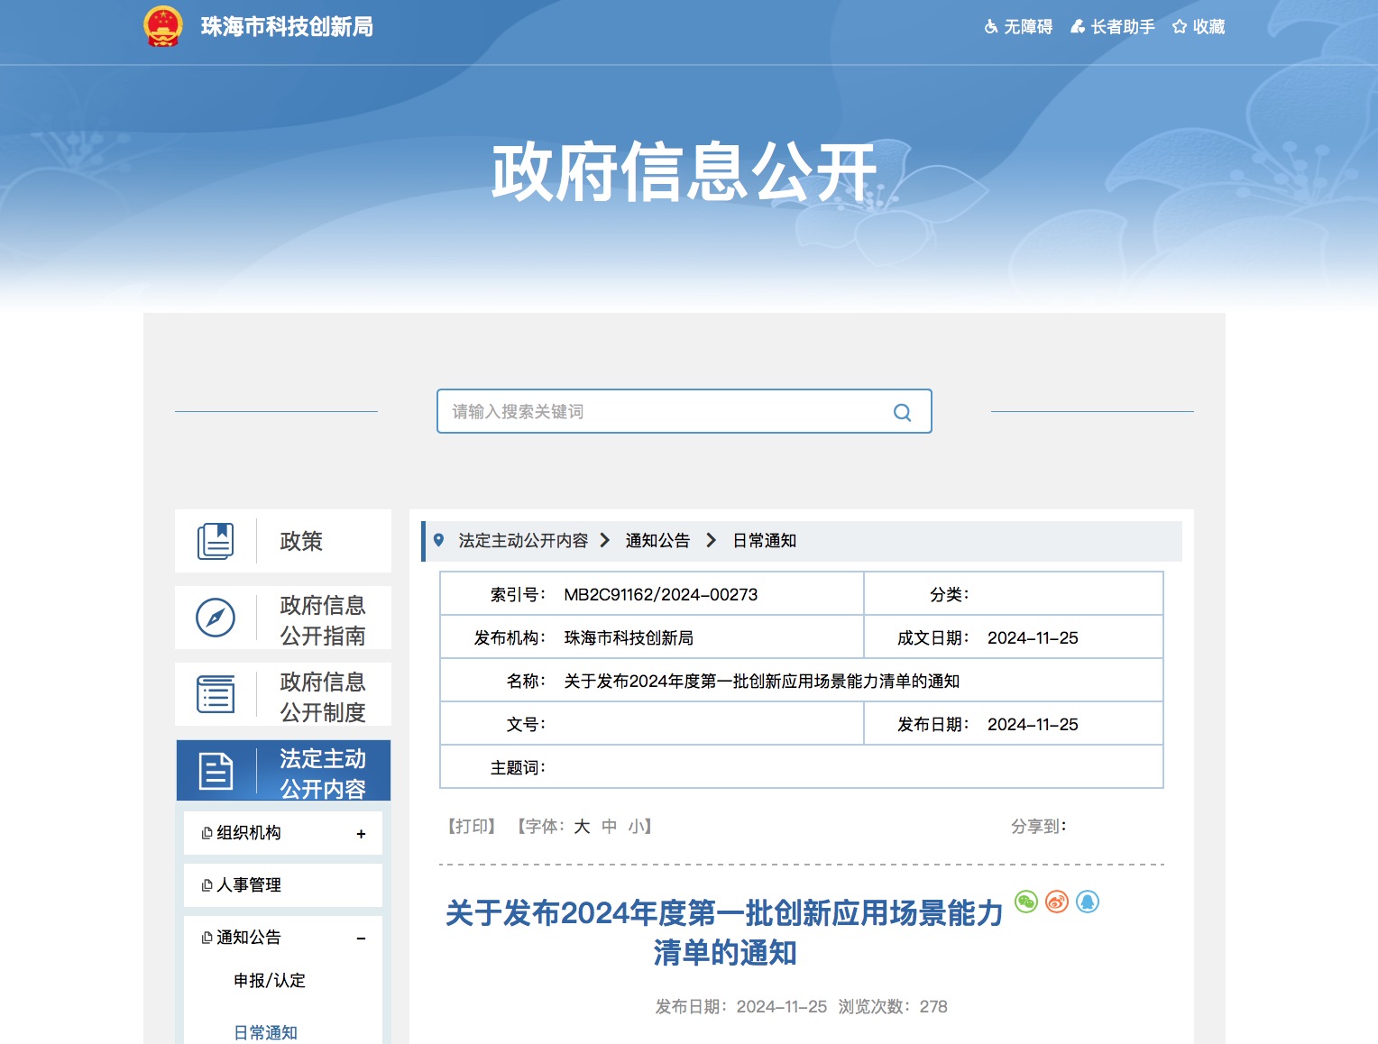Collapse the 通知公告 section with minus
Image resolution: width=1378 pixels, height=1044 pixels.
tap(361, 939)
